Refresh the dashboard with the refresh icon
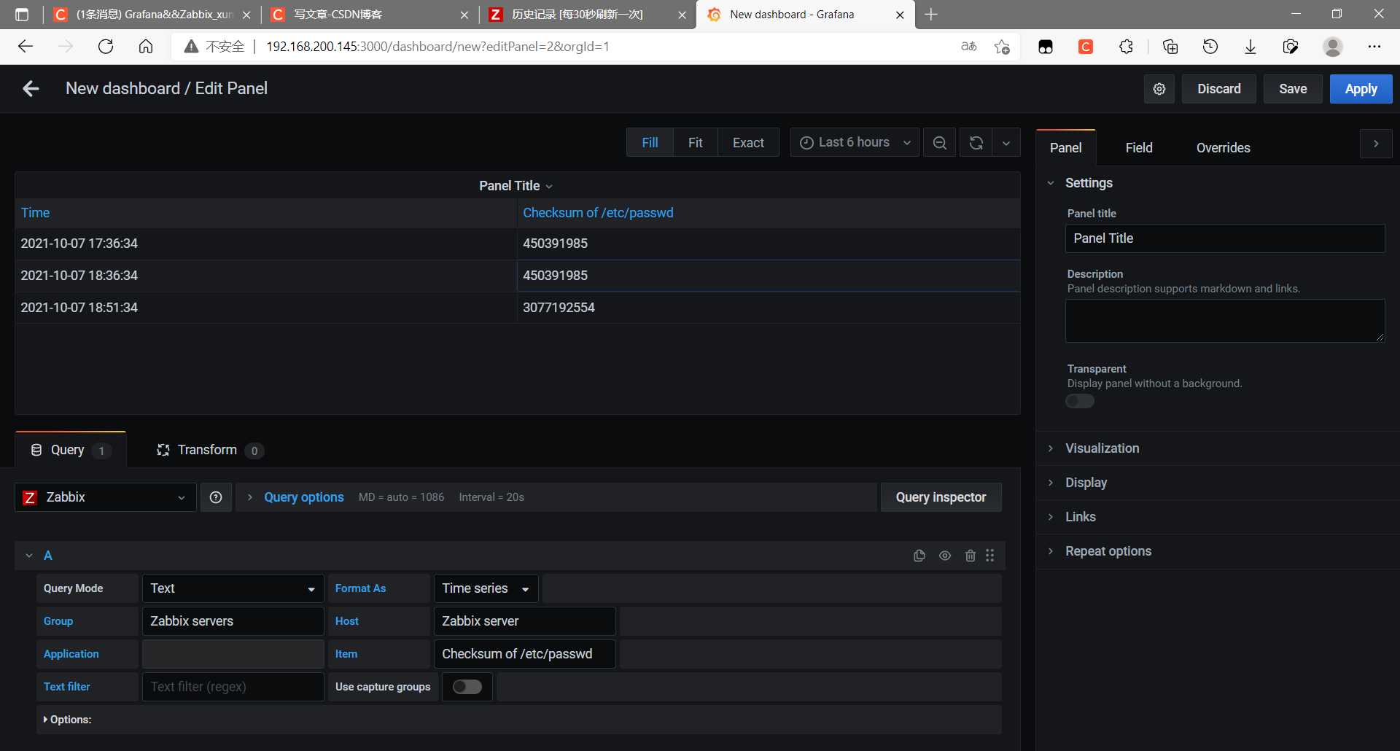1400x751 pixels. tap(976, 142)
